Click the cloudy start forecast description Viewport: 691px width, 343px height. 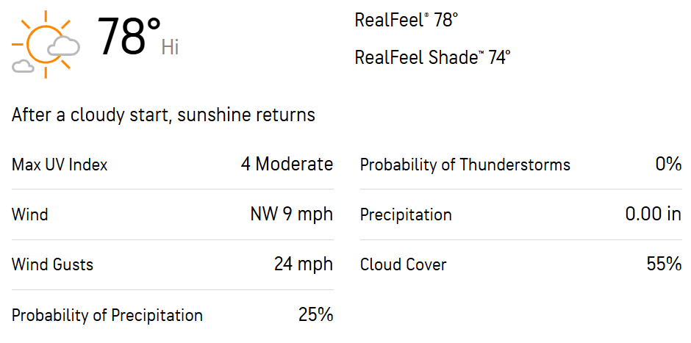(x=163, y=115)
